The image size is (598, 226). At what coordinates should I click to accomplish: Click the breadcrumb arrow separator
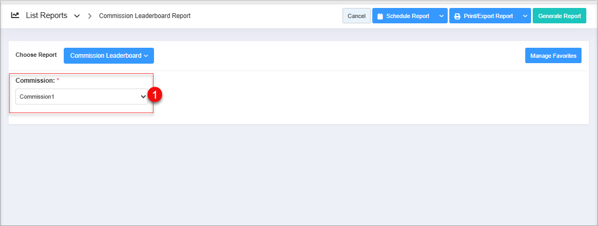click(90, 16)
